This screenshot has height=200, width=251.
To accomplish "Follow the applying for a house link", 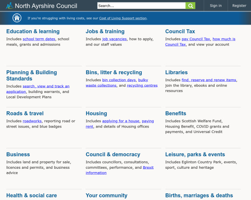I will click(x=121, y=121).
